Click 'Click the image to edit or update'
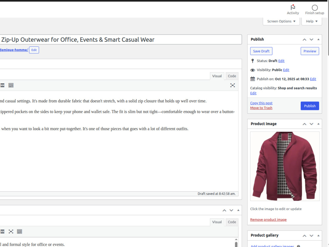Image resolution: width=329 pixels, height=247 pixels. 276,209
